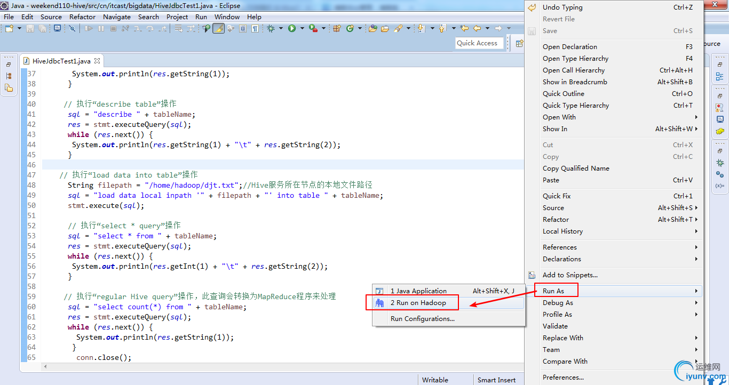The height and width of the screenshot is (385, 729).
Task: Click Preferences... in the context menu
Action: click(x=614, y=378)
